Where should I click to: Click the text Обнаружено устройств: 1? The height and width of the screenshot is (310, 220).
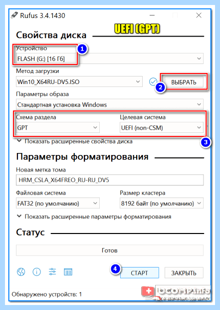click(47, 294)
